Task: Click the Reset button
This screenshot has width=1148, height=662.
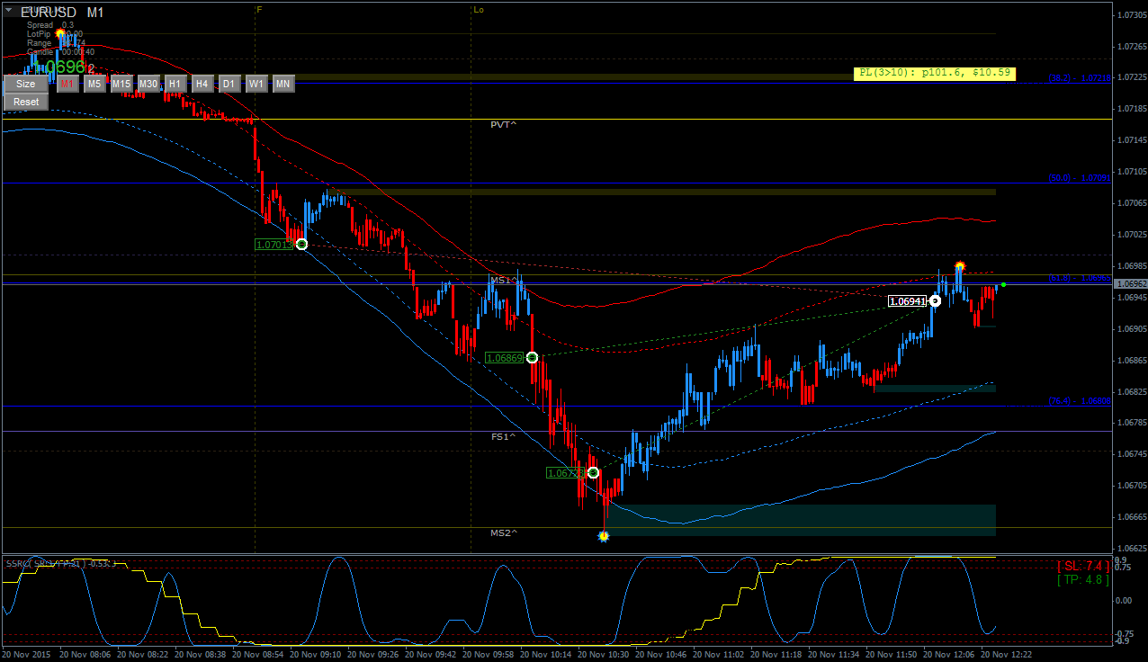Action: tap(26, 102)
